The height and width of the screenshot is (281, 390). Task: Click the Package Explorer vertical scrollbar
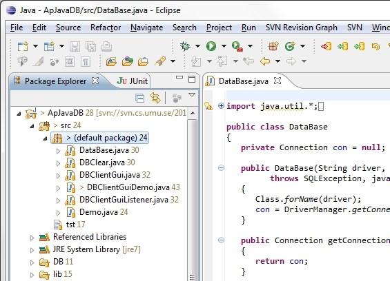pos(192,194)
